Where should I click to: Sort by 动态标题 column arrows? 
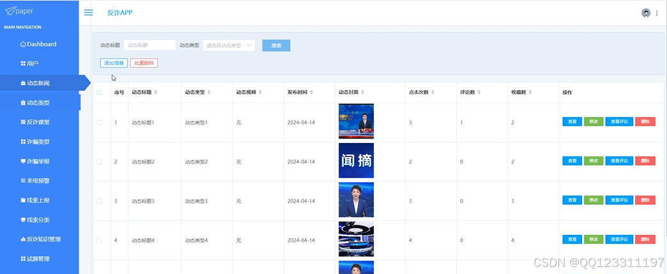tap(156, 93)
